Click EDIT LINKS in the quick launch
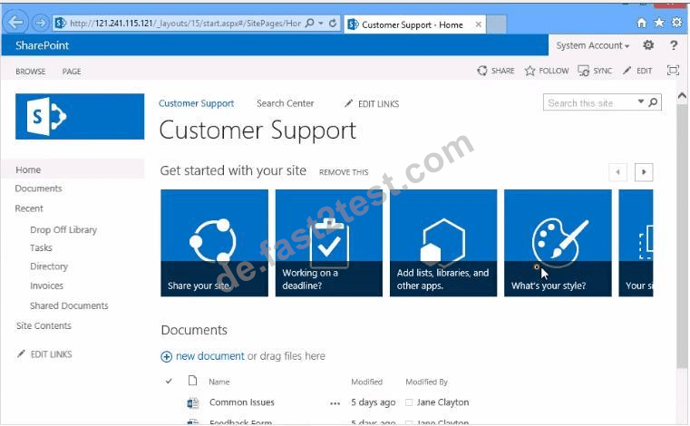The width and height of the screenshot is (690, 426). (x=44, y=353)
